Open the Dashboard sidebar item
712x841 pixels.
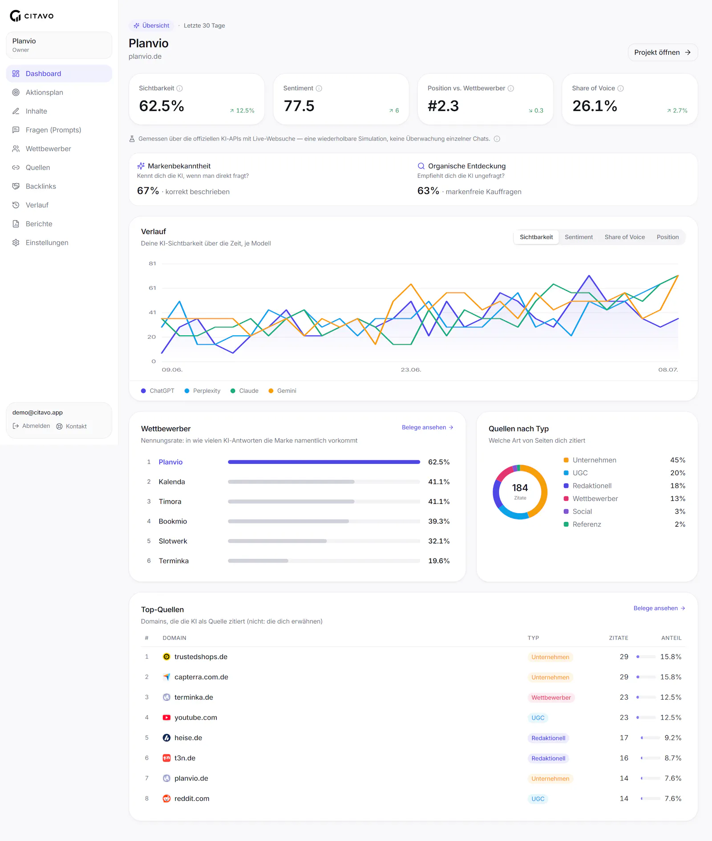click(x=59, y=73)
